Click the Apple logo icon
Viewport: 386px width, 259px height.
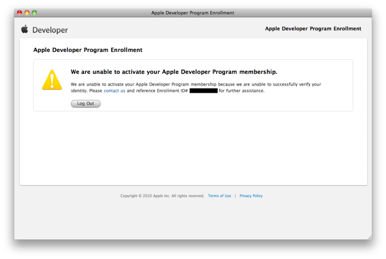(25, 29)
